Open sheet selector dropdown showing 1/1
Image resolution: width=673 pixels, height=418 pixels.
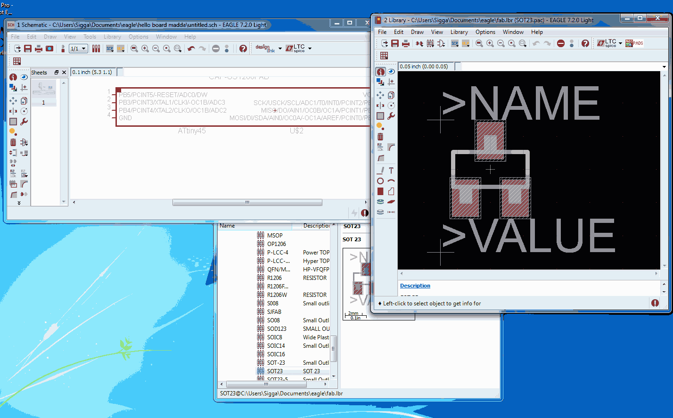click(78, 49)
